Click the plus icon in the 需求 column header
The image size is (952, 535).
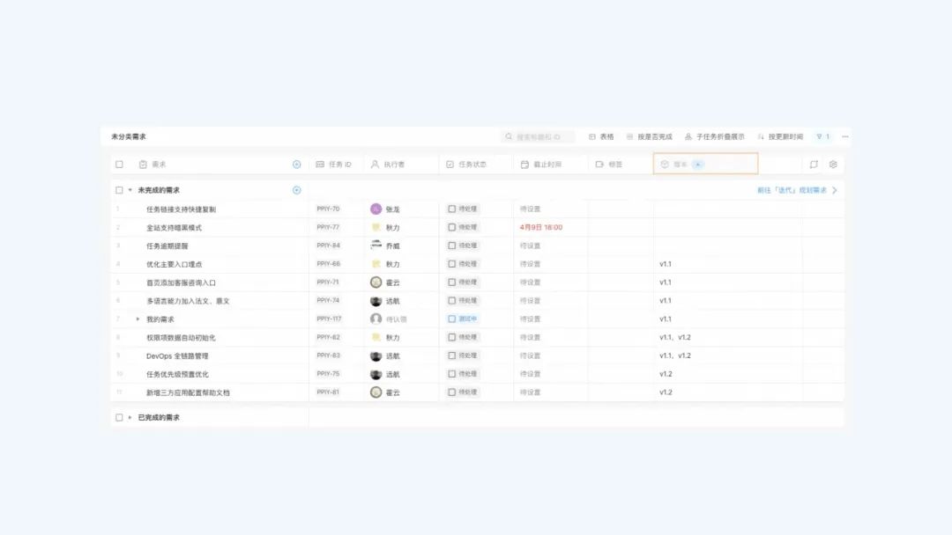pyautogui.click(x=296, y=165)
